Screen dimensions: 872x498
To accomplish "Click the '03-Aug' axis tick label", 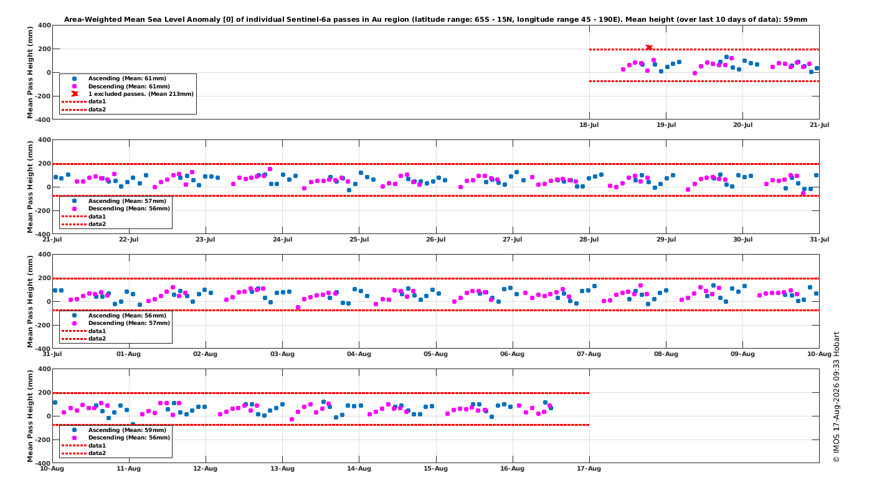I will coord(282,354).
